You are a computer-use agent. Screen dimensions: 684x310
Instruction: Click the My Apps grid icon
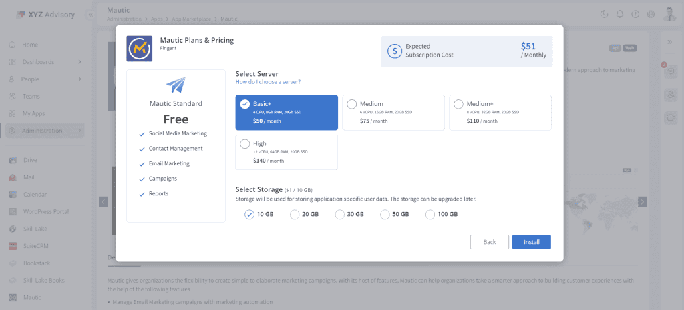[12, 113]
